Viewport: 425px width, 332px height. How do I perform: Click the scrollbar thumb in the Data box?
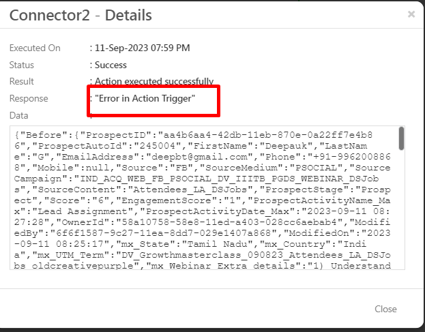tap(401, 138)
